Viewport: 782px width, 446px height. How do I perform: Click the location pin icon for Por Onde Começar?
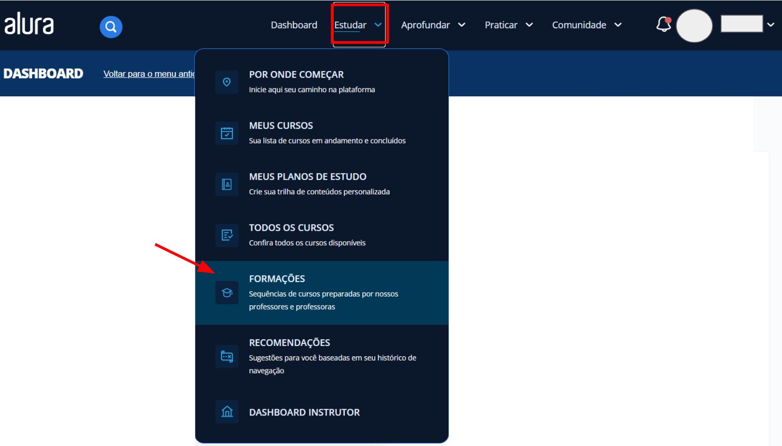[x=227, y=82]
